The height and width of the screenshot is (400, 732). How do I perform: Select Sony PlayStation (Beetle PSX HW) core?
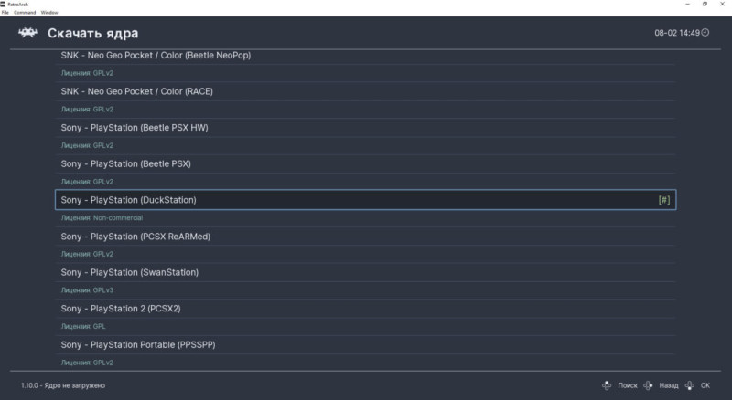[x=365, y=128]
